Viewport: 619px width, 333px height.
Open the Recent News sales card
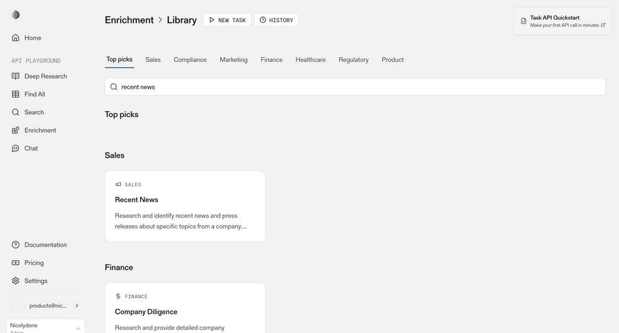(184, 206)
